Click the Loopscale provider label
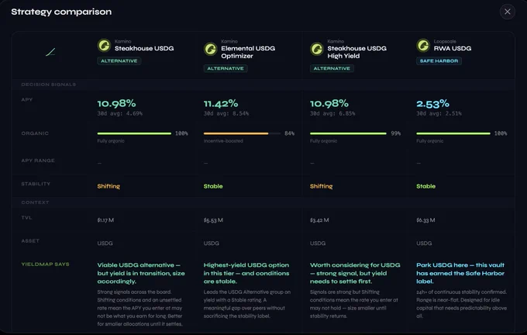Viewport: 527px width, 335px height. point(445,41)
